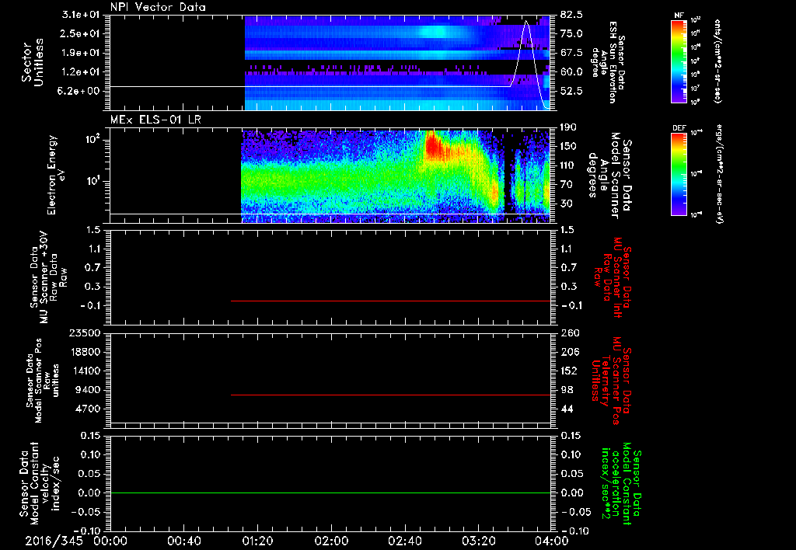The width and height of the screenshot is (796, 550).
Task: Click the "02:40" time axis label
Action: tap(404, 541)
